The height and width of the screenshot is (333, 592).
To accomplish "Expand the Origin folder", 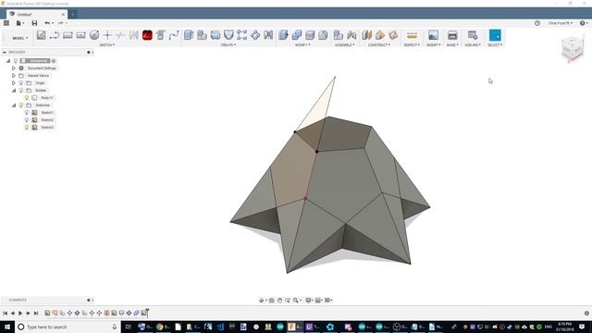I will pyautogui.click(x=14, y=83).
